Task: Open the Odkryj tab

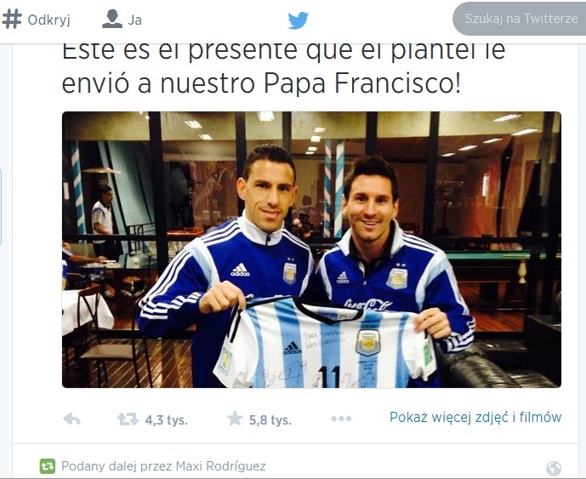Action: point(37,20)
